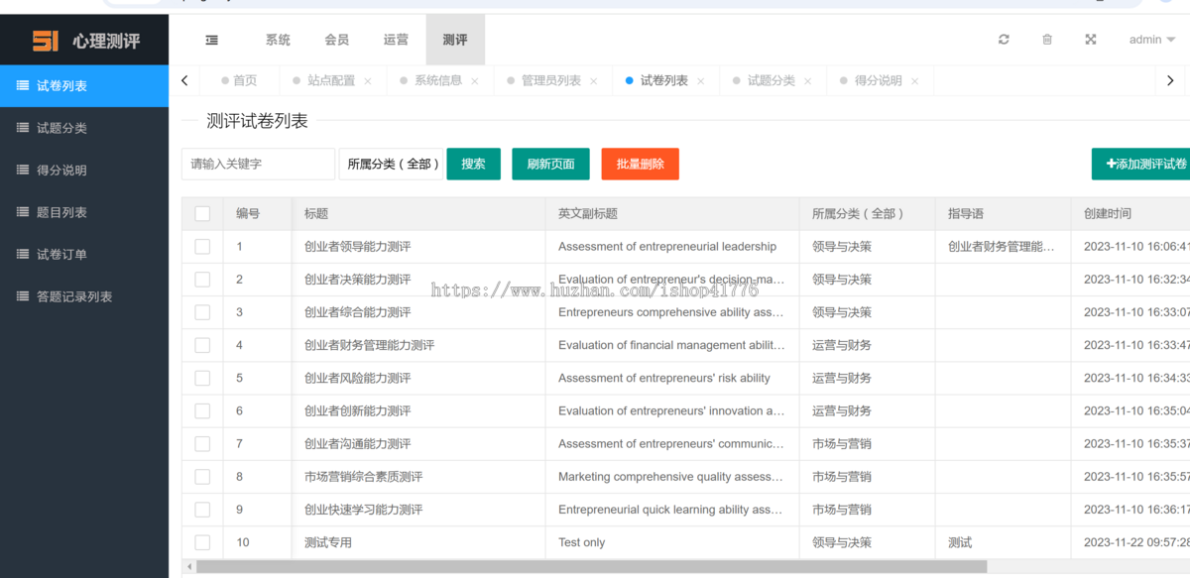1190x578 pixels.
Task: Click the 创业快速学习能力测评 title cell
Action: point(418,510)
